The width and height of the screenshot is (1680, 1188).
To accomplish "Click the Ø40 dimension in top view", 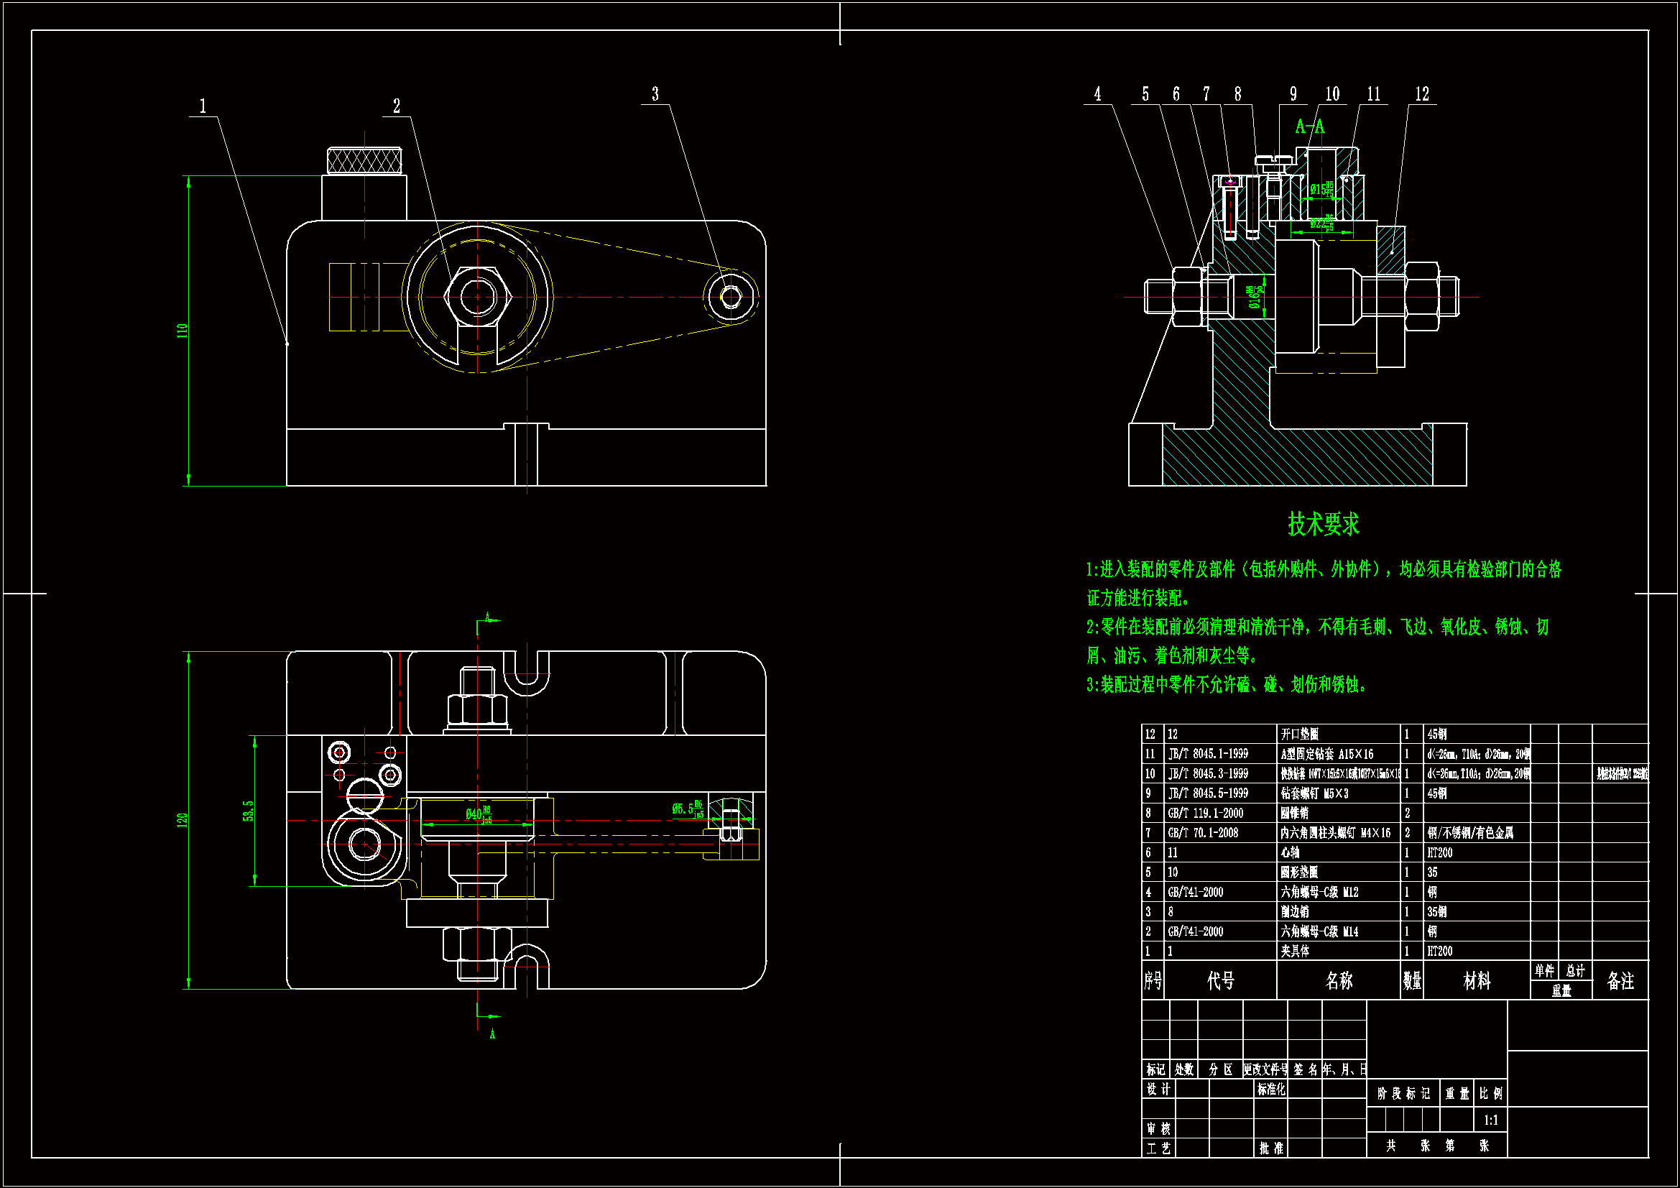I will [x=478, y=815].
